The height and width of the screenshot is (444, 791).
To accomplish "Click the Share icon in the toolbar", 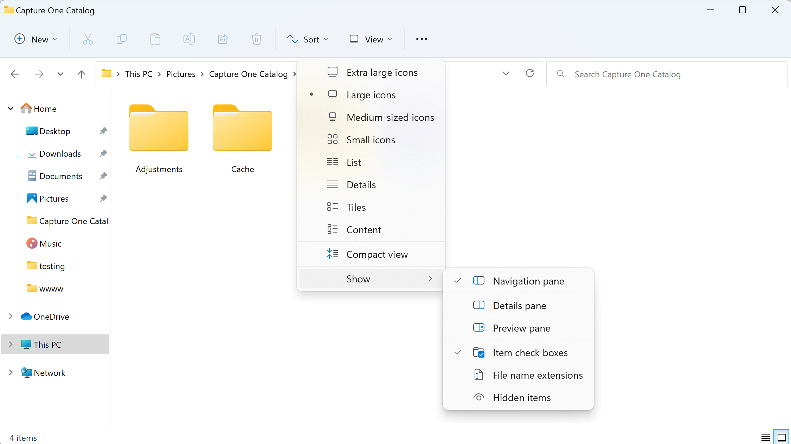I will pyautogui.click(x=223, y=39).
